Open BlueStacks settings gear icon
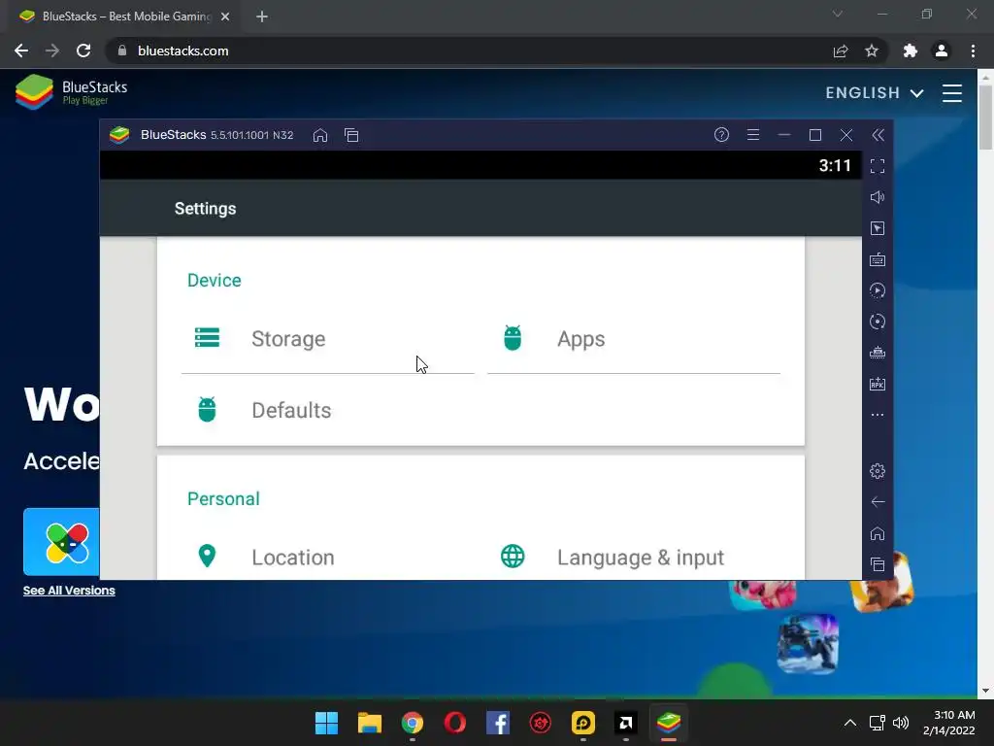Image resolution: width=994 pixels, height=746 pixels. (878, 471)
